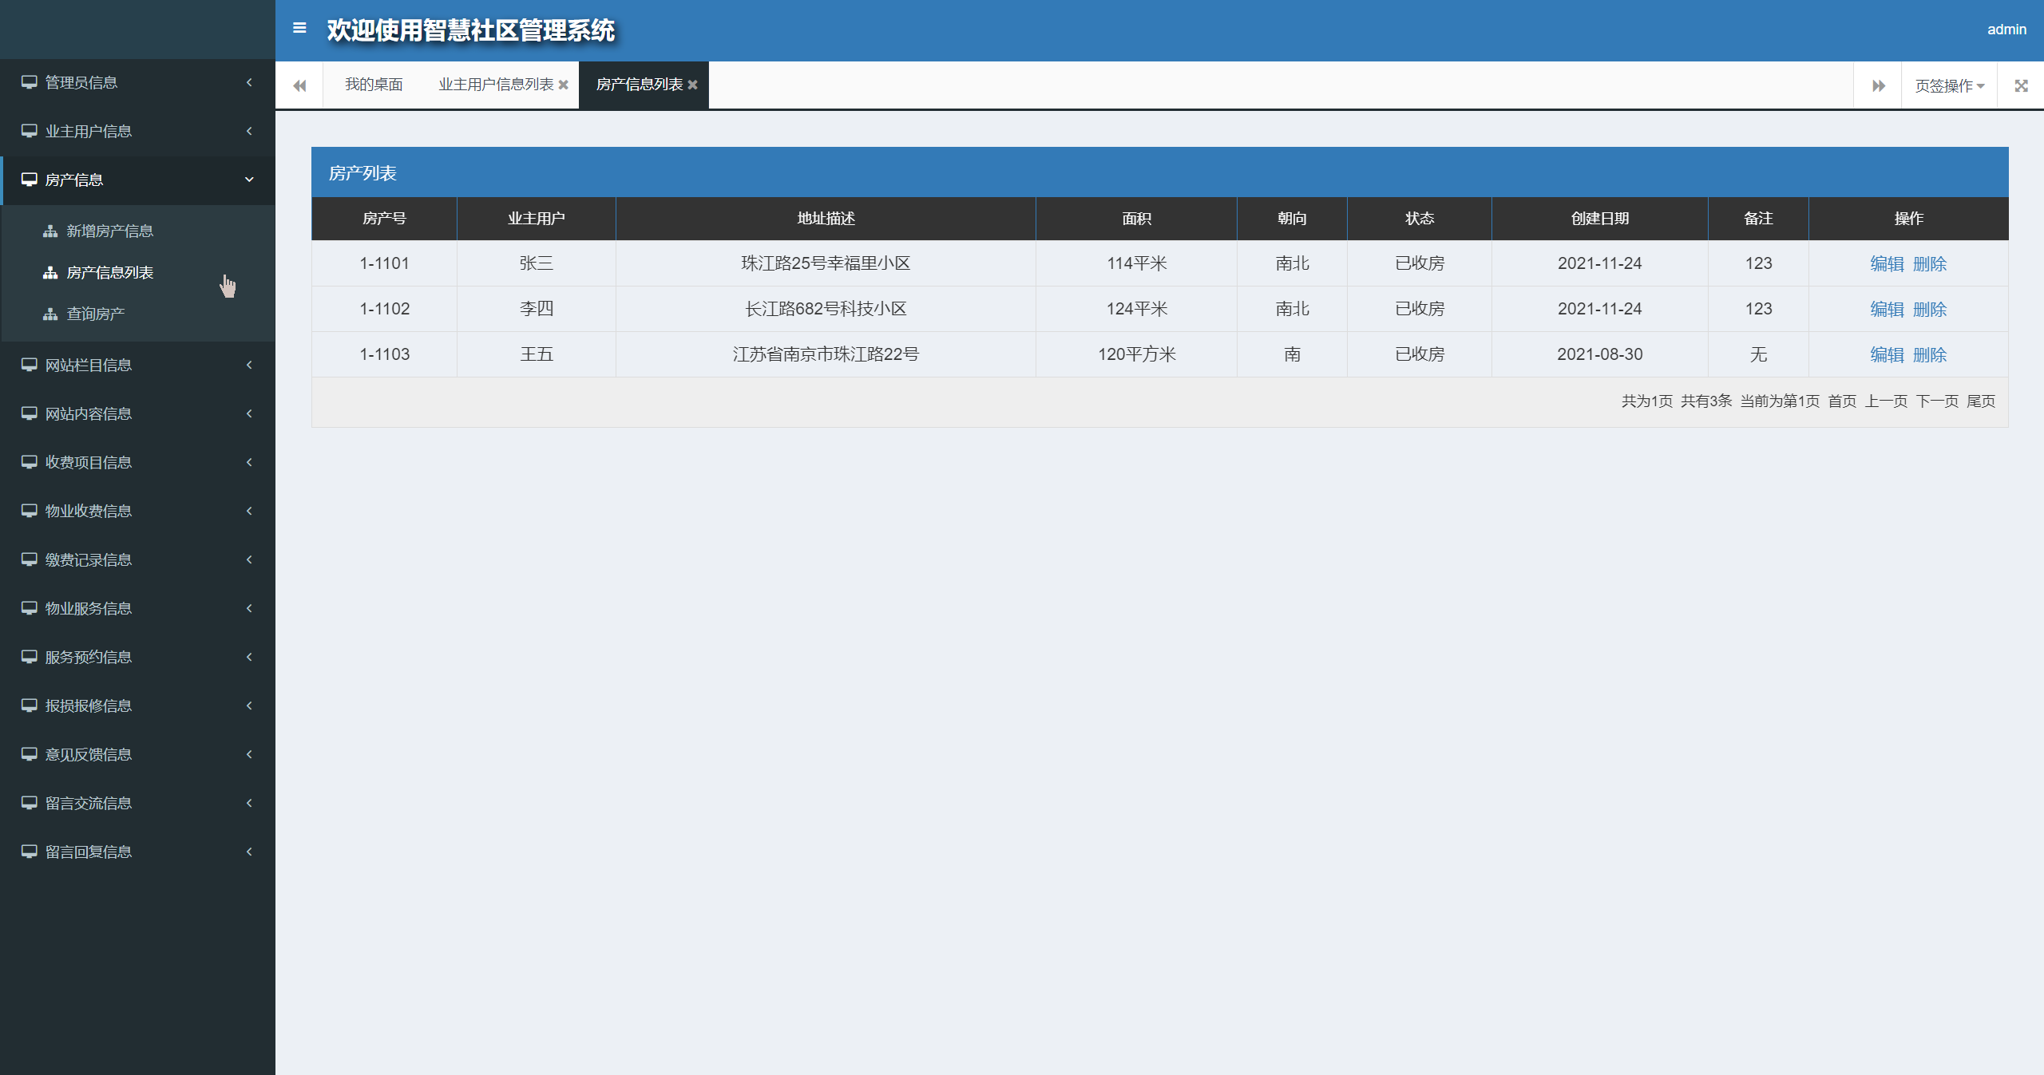Click the monitor icon beside 业主用户信息
The height and width of the screenshot is (1075, 2044).
pos(30,131)
